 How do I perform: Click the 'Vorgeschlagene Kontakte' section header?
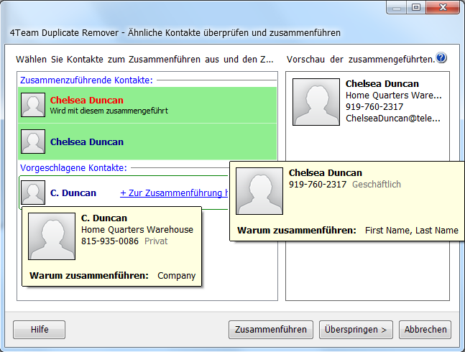pyautogui.click(x=73, y=167)
